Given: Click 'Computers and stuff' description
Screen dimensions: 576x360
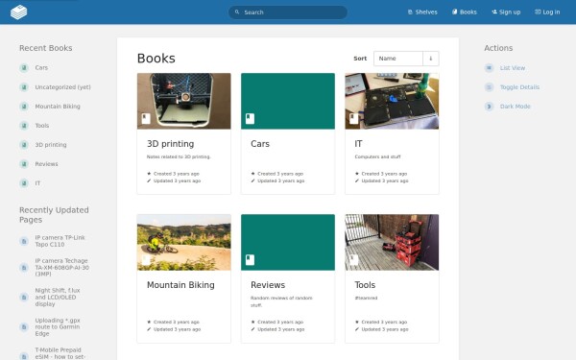Looking at the screenshot, I should pyautogui.click(x=377, y=156).
